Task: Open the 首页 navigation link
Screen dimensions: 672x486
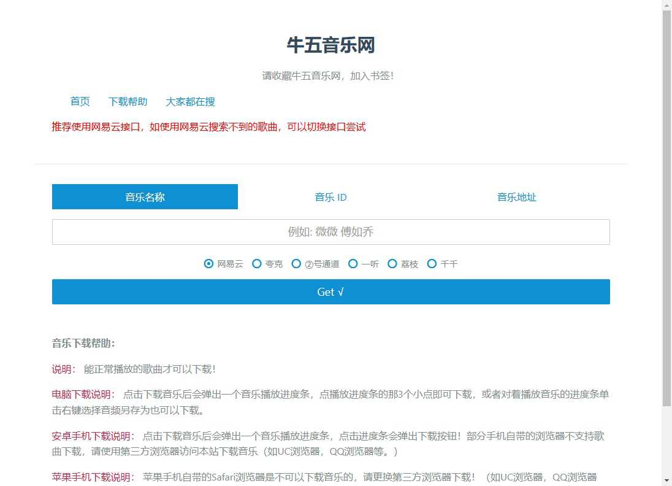Action: click(80, 102)
